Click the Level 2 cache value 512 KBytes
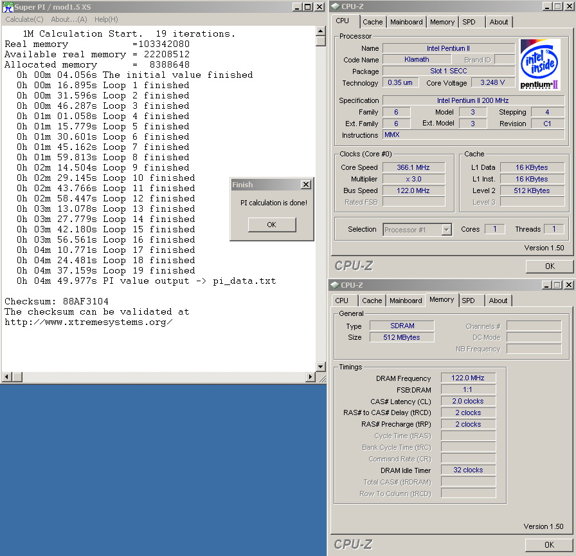The image size is (576, 556). [532, 190]
